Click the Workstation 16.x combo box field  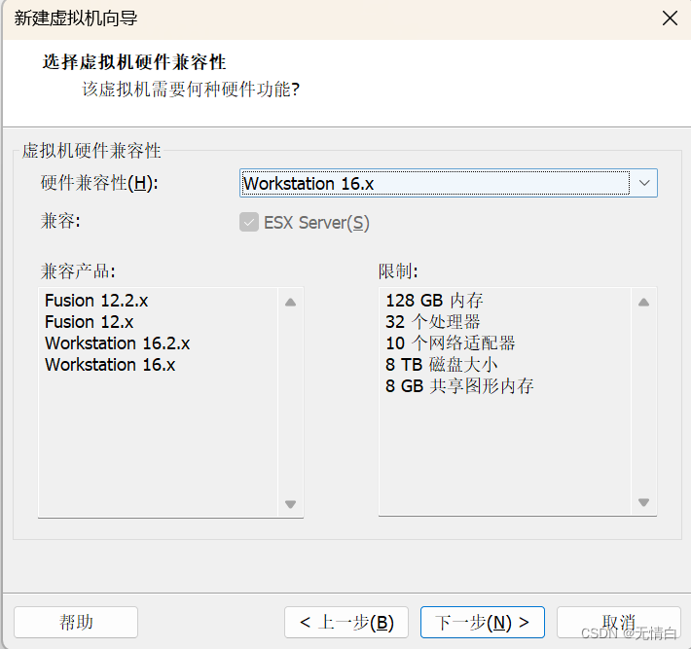coord(449,183)
